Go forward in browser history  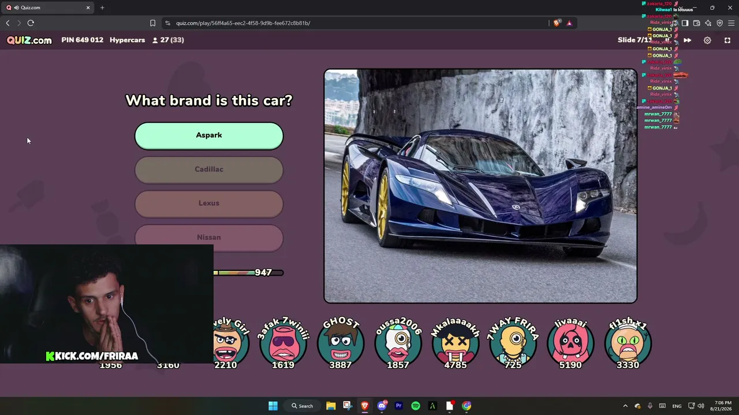coord(19,23)
